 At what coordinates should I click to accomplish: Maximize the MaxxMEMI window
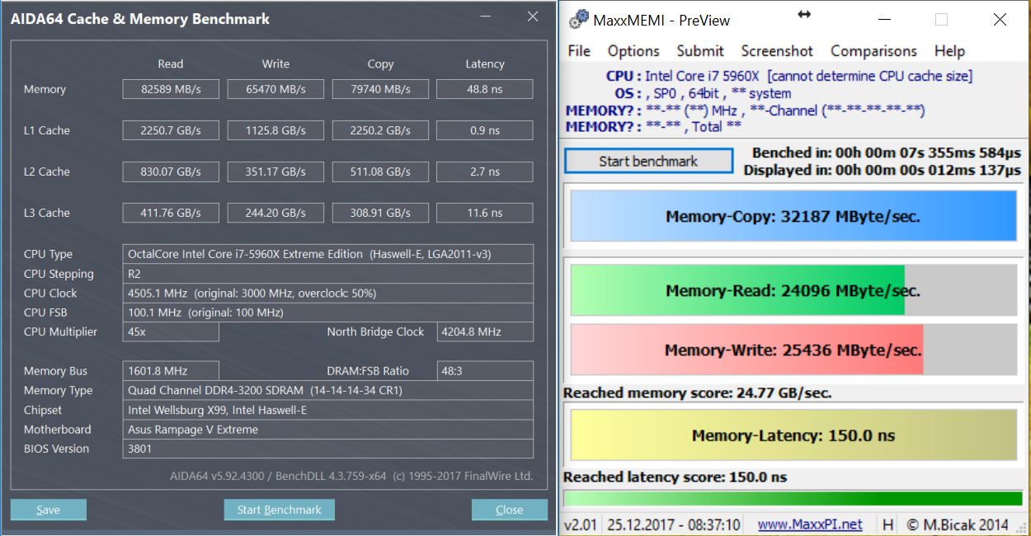tap(941, 20)
